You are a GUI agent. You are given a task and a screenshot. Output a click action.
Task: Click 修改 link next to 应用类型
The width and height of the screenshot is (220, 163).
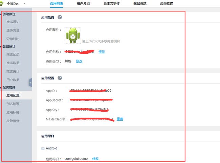(79, 61)
